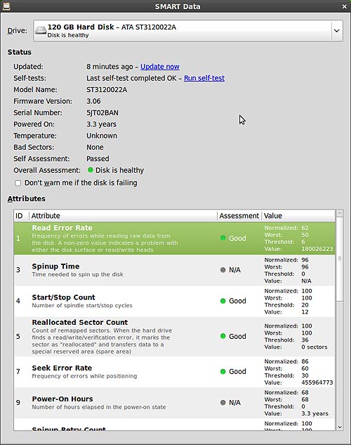351x445 pixels.
Task: Click the attributes list scroll down arrow
Action: coord(340,427)
